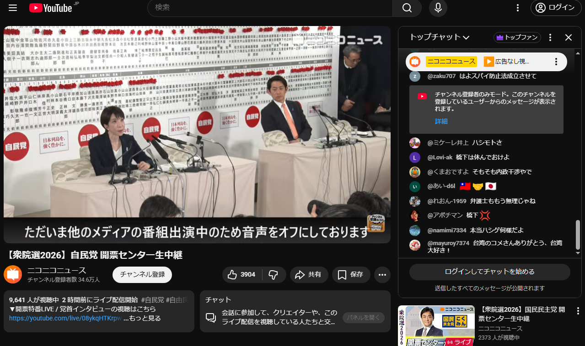Expand the トップチャット dropdown
This screenshot has height=346, width=585.
click(440, 37)
